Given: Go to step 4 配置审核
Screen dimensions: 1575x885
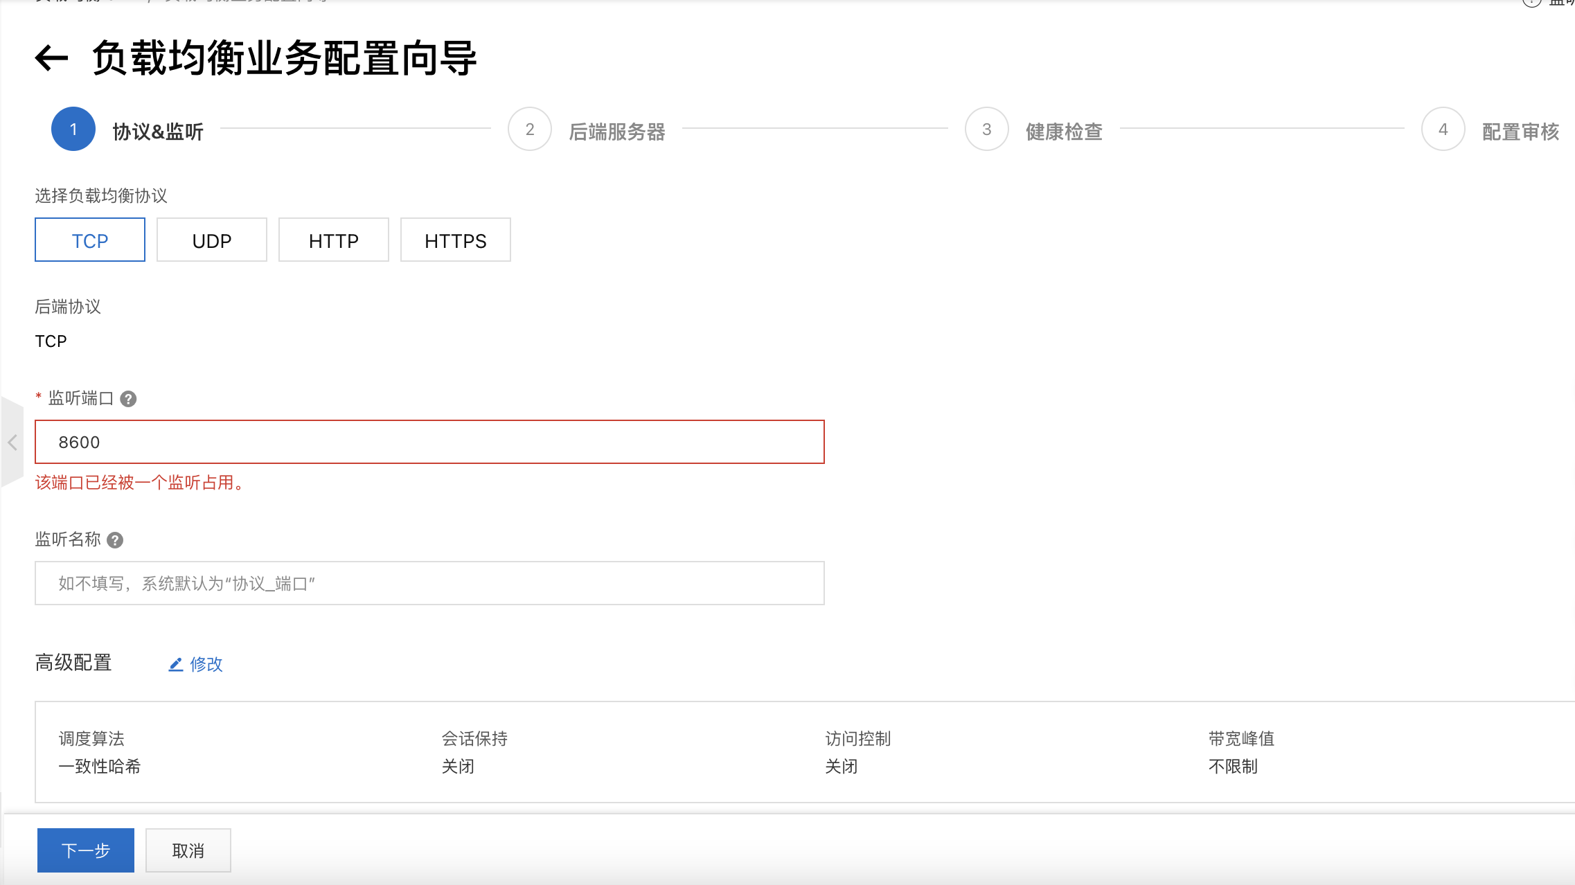Looking at the screenshot, I should click(1491, 129).
